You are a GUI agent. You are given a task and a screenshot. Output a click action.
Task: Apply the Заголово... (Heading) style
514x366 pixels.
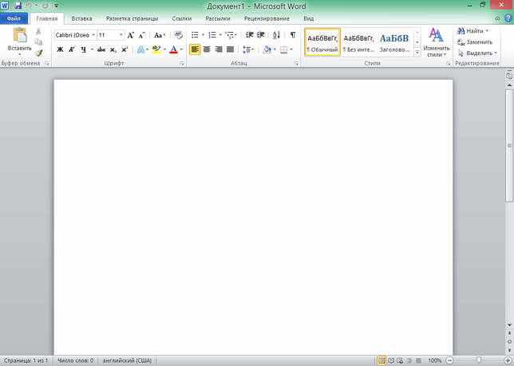pyautogui.click(x=394, y=42)
